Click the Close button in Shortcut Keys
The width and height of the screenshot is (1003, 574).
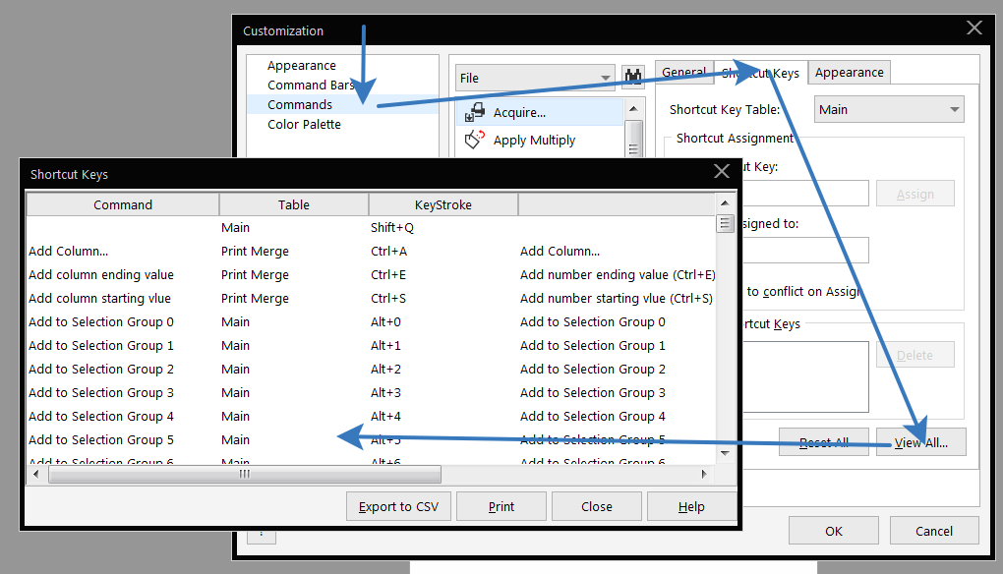click(x=597, y=506)
